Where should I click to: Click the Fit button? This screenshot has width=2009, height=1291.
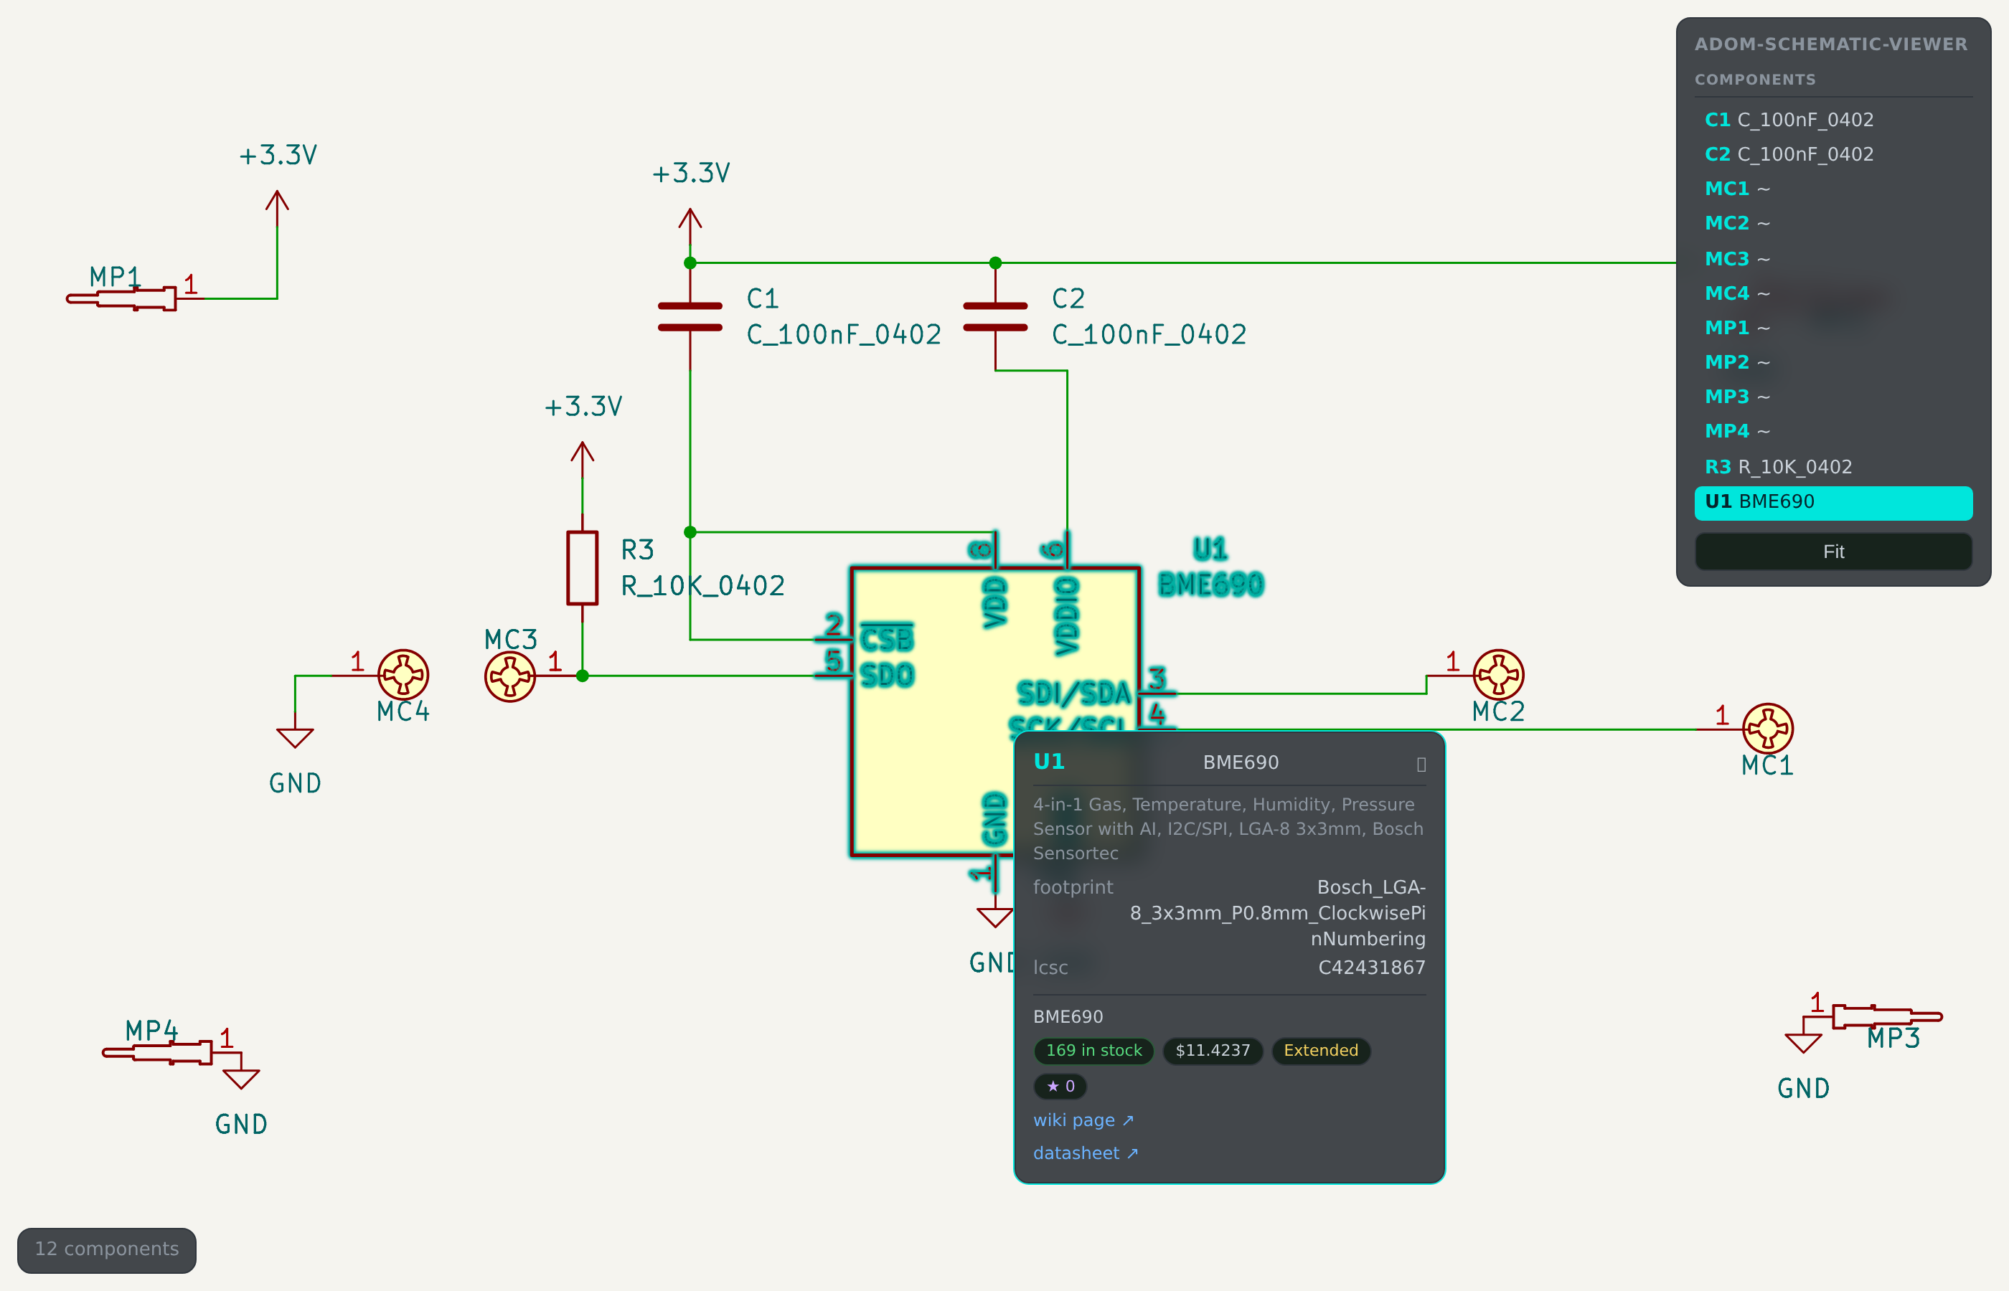tap(1833, 552)
